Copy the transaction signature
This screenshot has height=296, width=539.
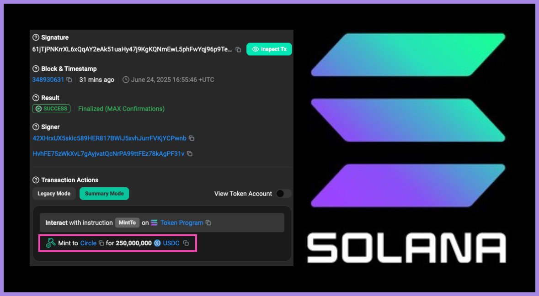tap(238, 49)
